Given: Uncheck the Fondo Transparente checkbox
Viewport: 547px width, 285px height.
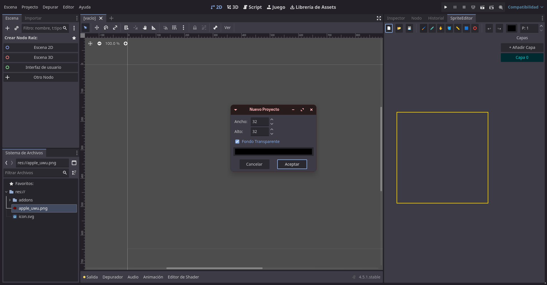Looking at the screenshot, I should click(237, 142).
